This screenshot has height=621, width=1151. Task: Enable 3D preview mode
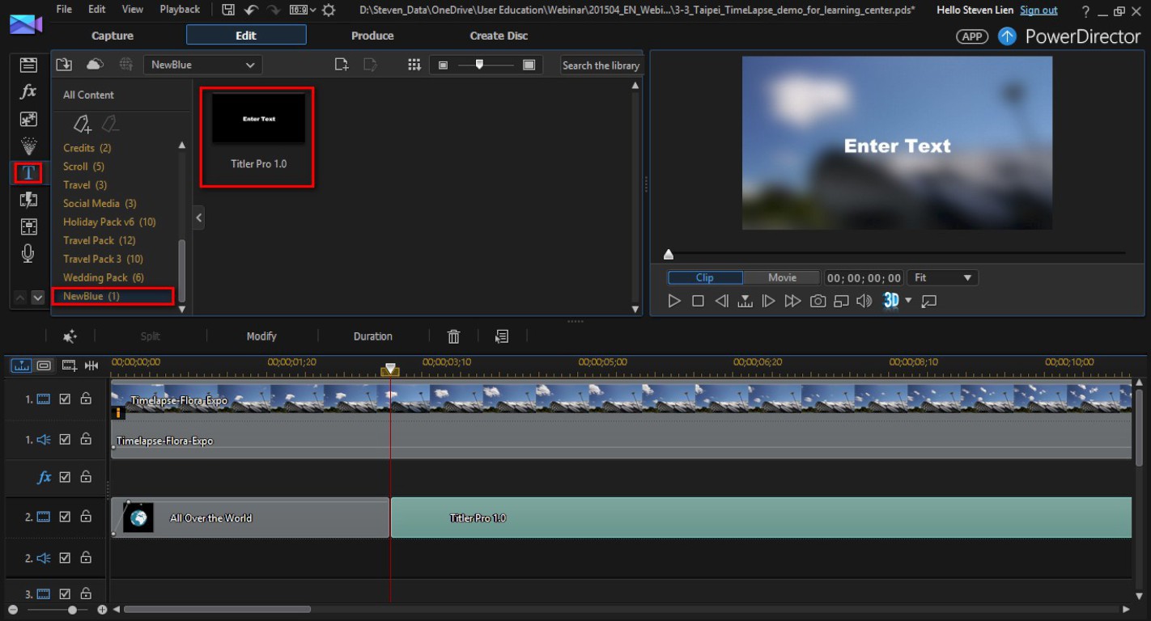click(x=891, y=301)
